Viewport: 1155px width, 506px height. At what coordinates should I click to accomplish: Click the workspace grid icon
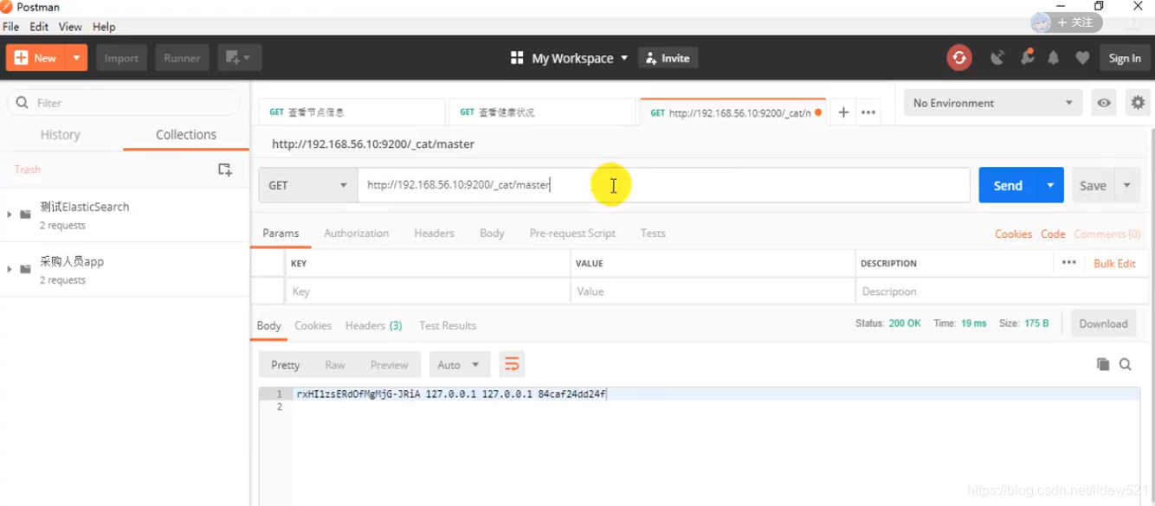(x=517, y=58)
